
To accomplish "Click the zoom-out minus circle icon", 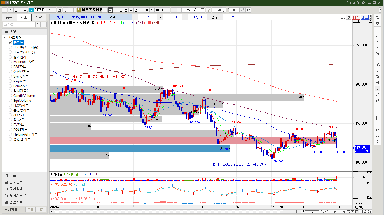I will 322,212.
